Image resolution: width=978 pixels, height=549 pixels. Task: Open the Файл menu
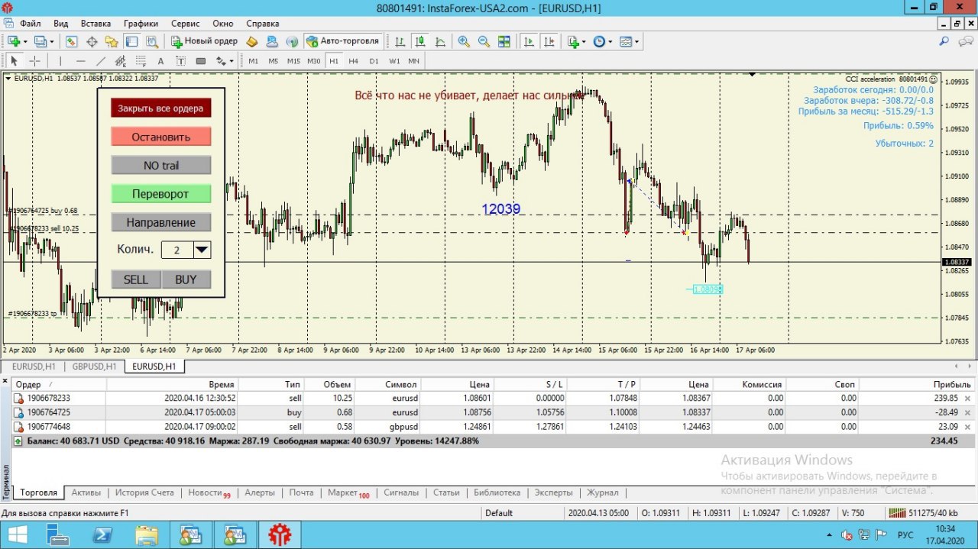click(x=31, y=24)
